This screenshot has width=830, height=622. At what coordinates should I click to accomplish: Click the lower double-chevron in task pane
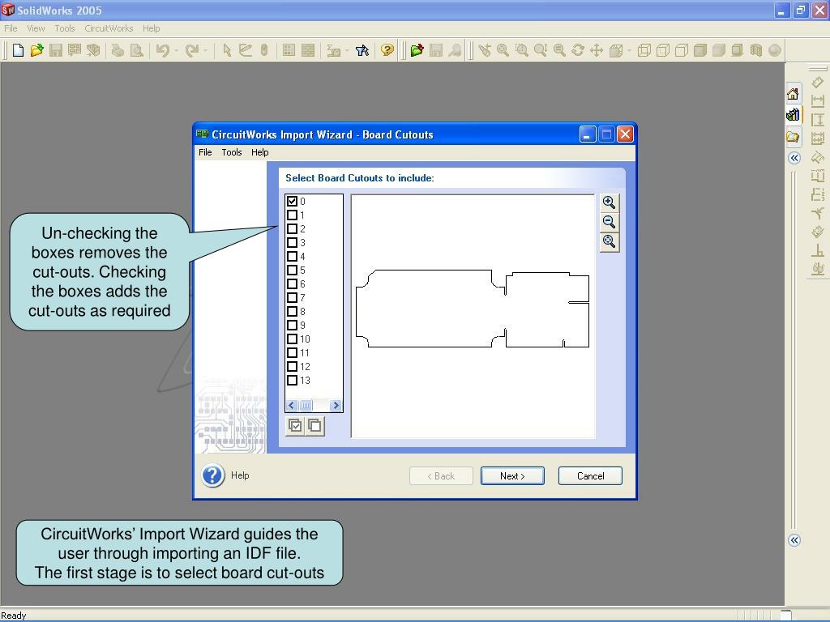[x=794, y=540]
